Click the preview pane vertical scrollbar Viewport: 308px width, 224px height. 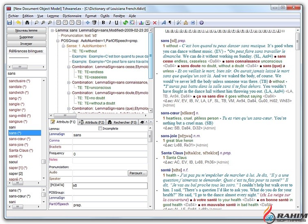point(297,119)
